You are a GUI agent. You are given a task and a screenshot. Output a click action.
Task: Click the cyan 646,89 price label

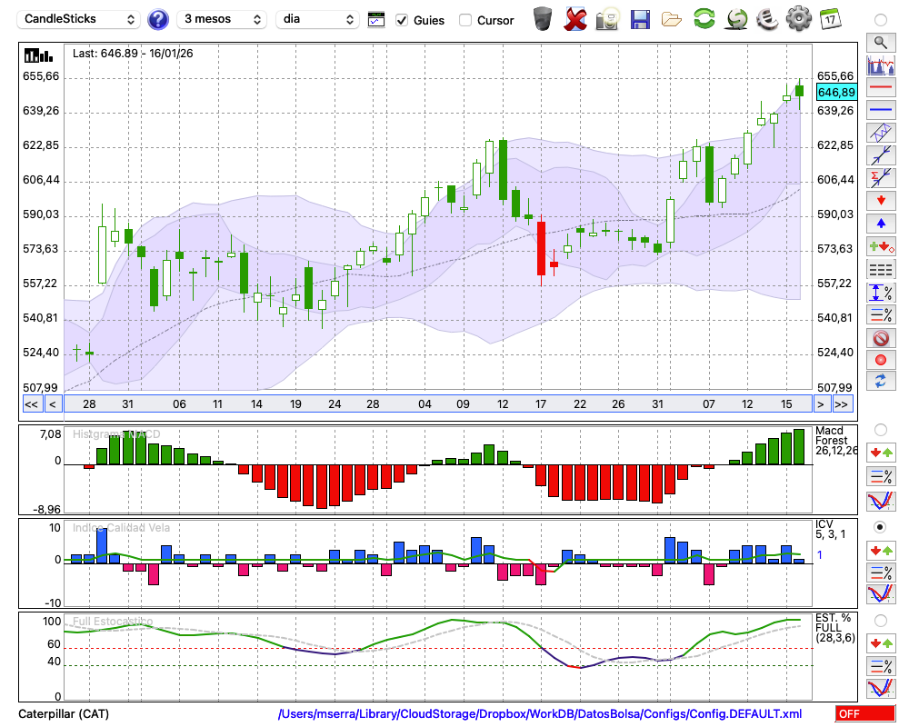[x=836, y=92]
